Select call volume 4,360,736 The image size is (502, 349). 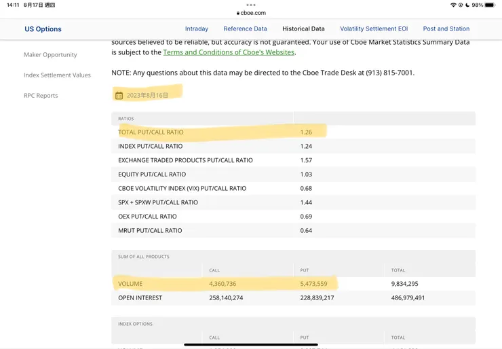(223, 284)
